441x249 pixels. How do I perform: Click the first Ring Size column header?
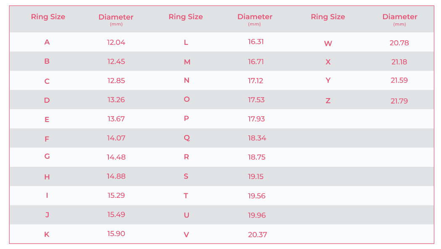(x=48, y=17)
